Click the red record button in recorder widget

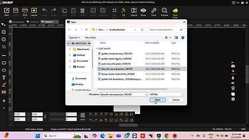[x=233, y=71]
